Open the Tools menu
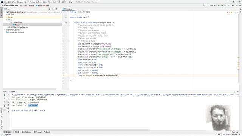The image size is (242, 136). [54, 2]
